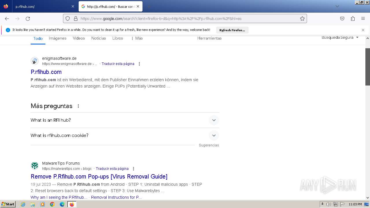The height and width of the screenshot is (208, 370).
Task: Click the Sugerencias feedback link
Action: coord(209,145)
